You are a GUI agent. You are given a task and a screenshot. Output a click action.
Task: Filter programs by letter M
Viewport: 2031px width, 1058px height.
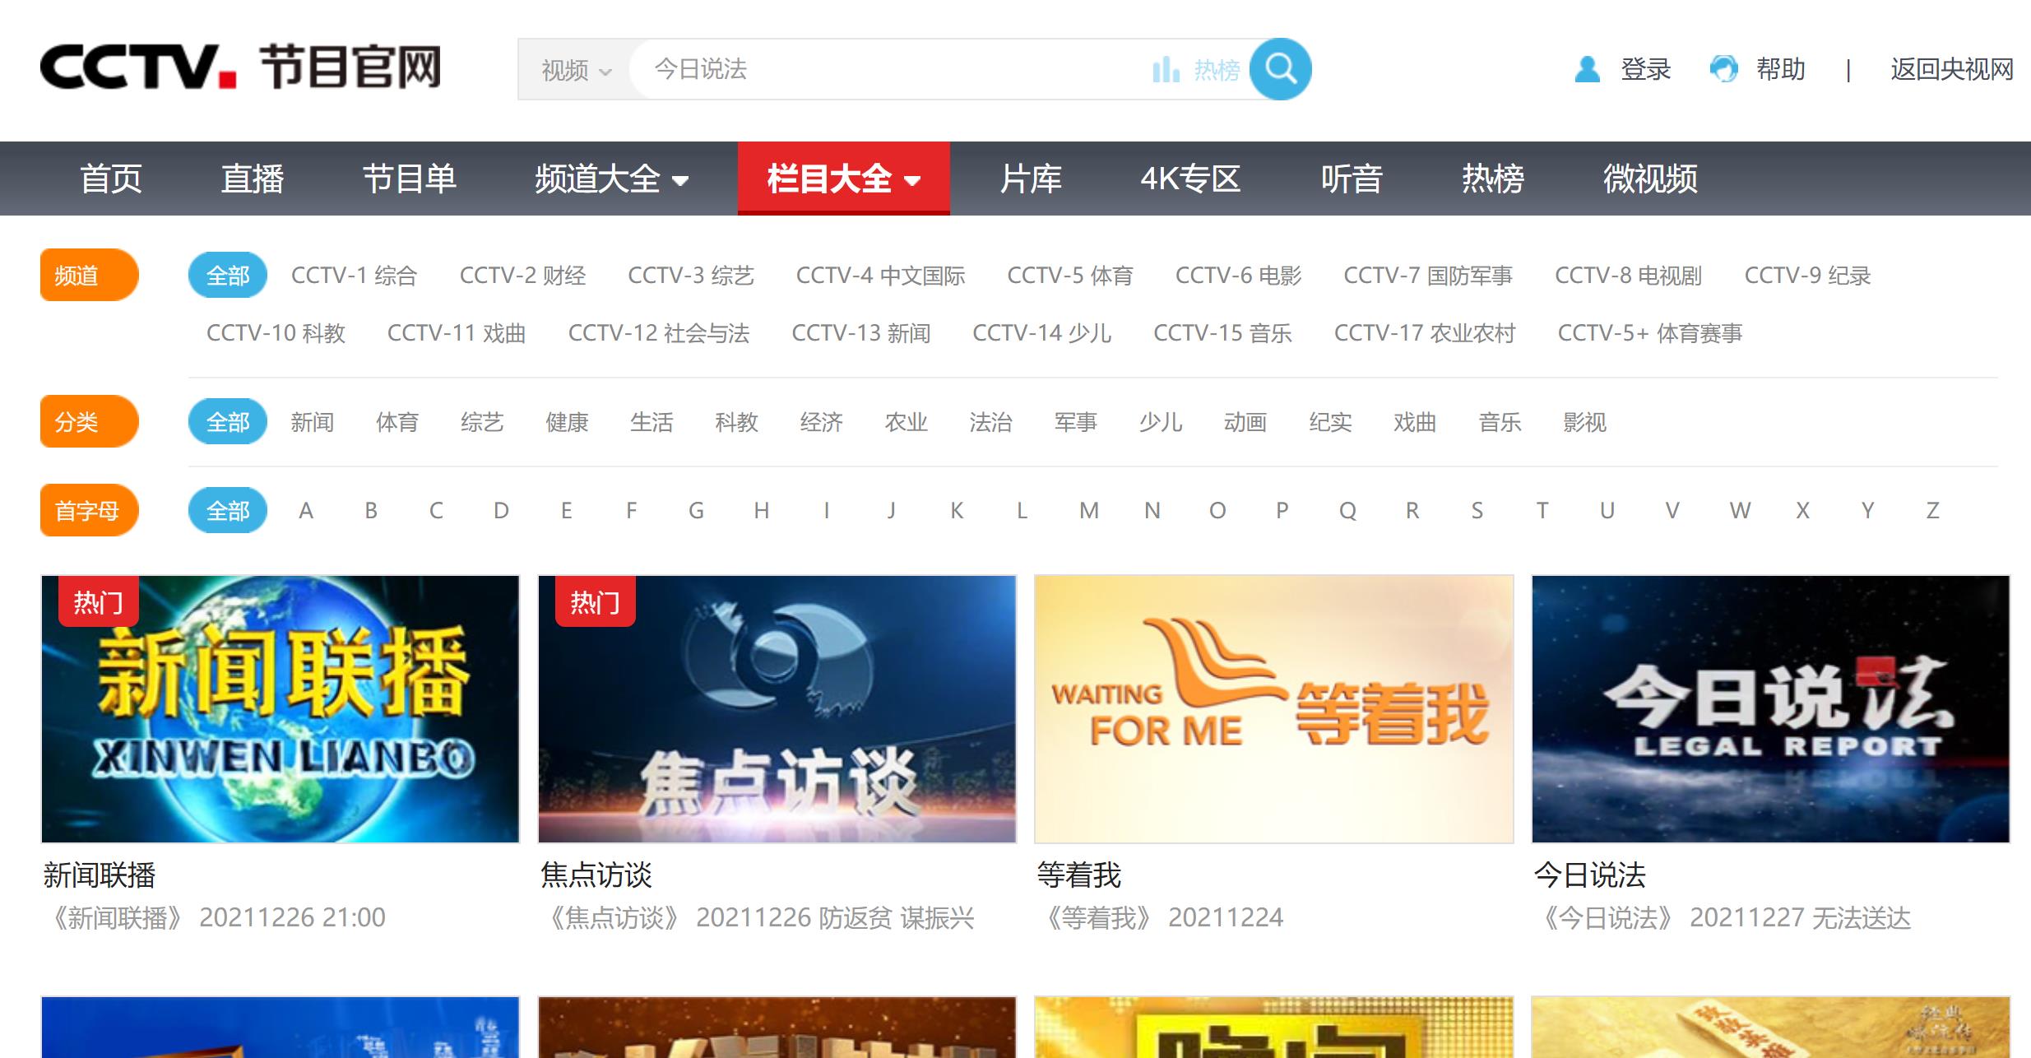point(1088,511)
